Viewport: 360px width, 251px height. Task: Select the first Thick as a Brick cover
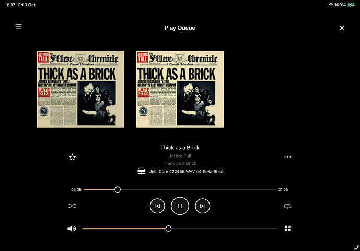[x=80, y=89]
